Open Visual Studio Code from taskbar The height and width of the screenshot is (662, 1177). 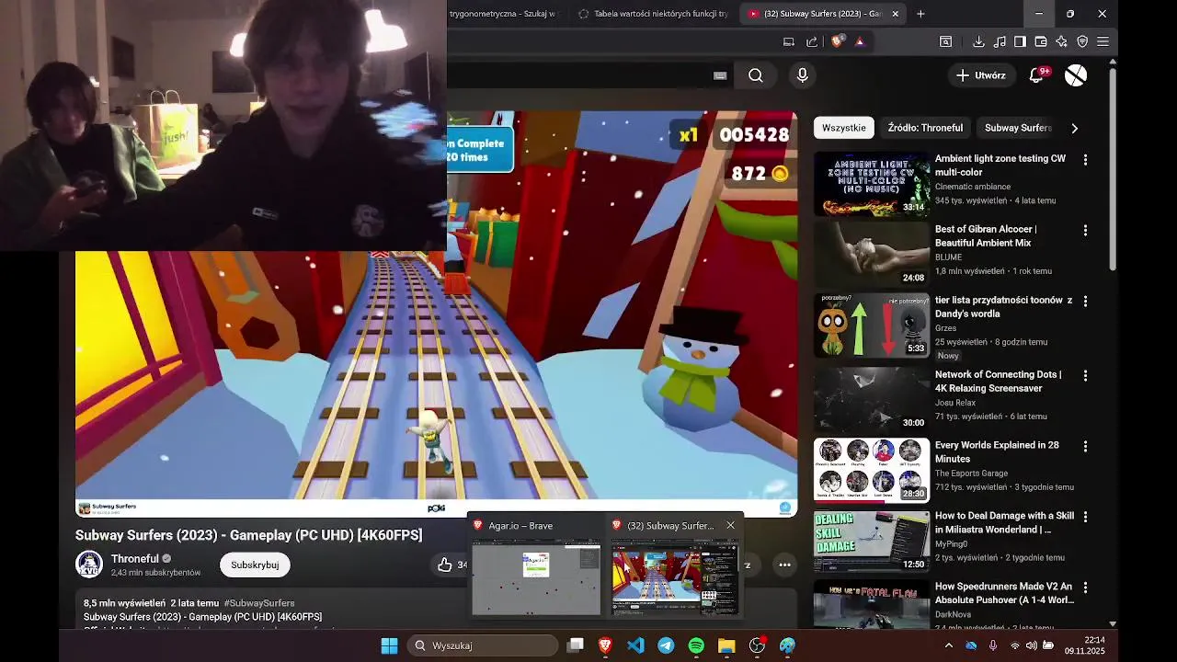(x=635, y=645)
